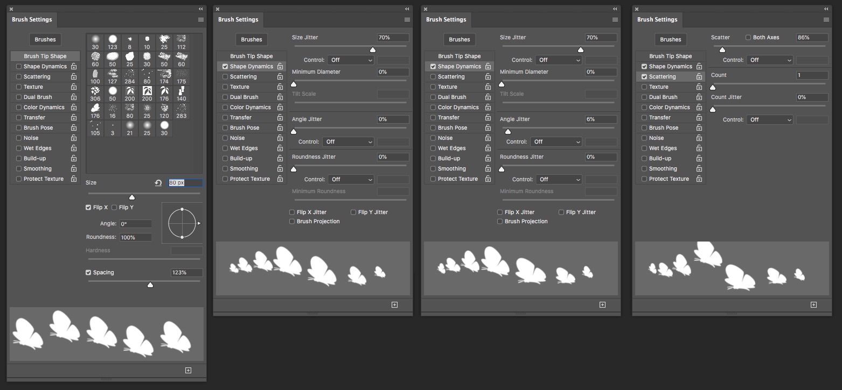This screenshot has height=390, width=842.
Task: Click the Brushes button in the Scatter panel
Action: pos(670,40)
